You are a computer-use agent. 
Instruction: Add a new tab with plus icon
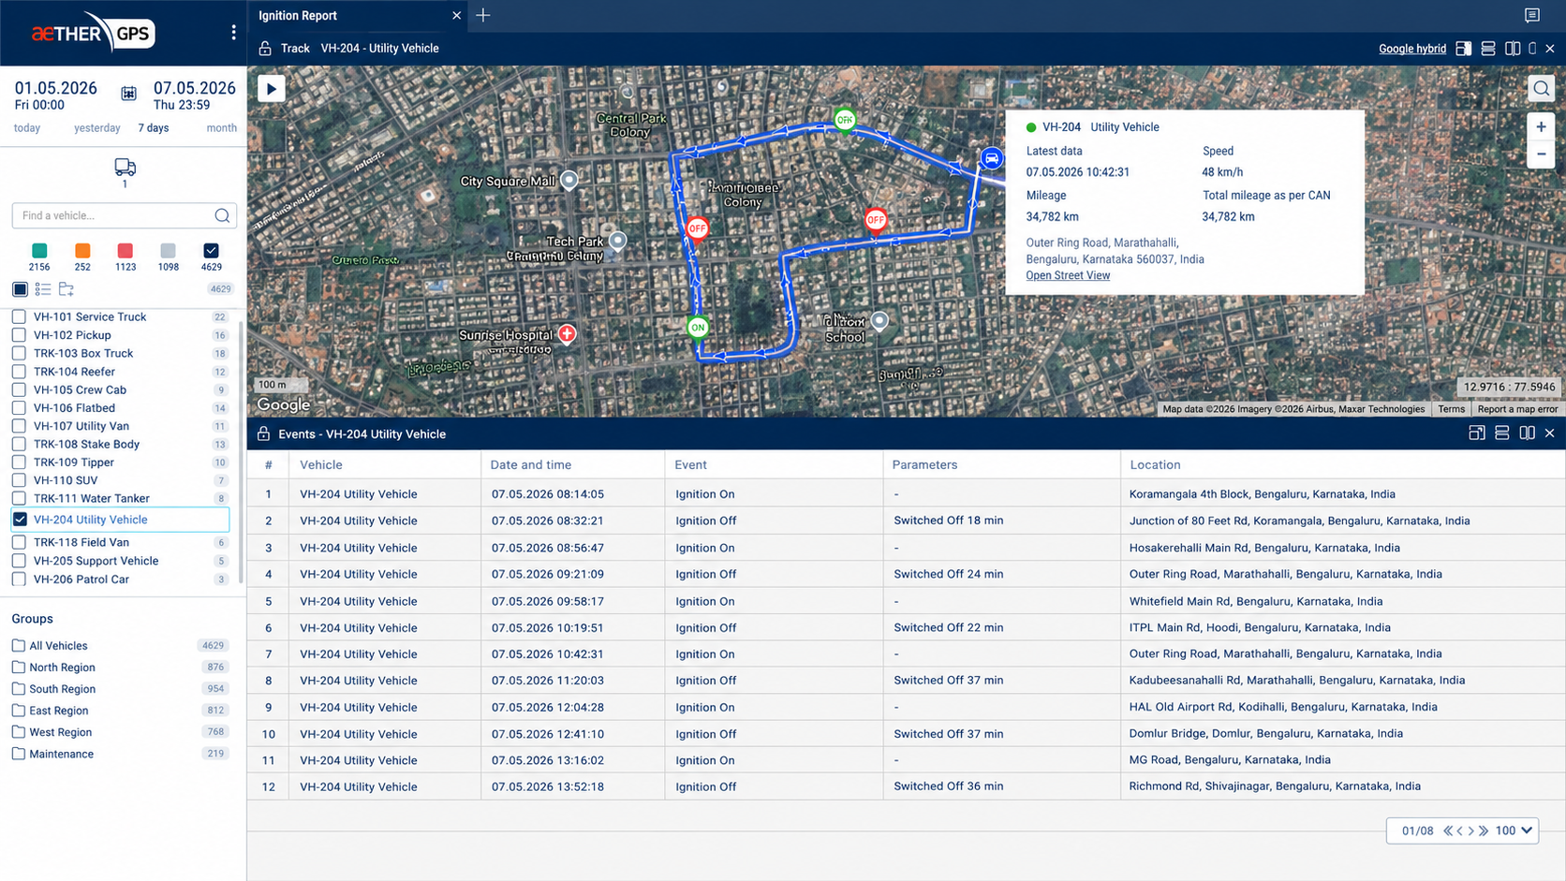tap(483, 15)
